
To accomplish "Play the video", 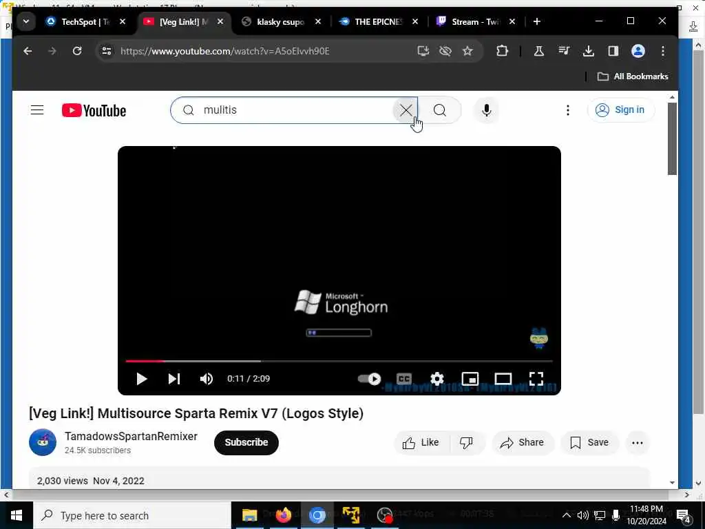I will pos(142,379).
